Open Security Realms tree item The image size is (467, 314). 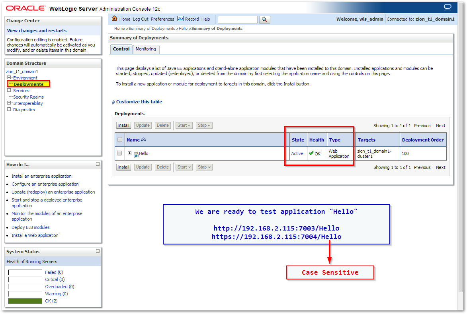(x=28, y=97)
